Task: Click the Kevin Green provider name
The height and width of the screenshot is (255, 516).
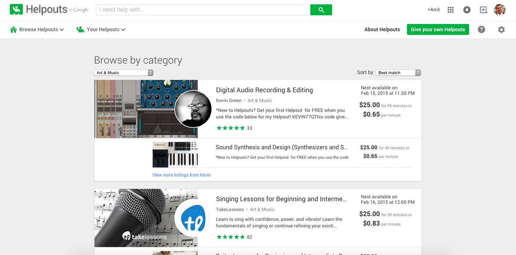Action: (229, 101)
